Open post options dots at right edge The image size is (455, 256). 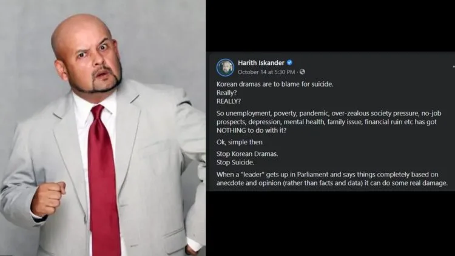(x=454, y=67)
